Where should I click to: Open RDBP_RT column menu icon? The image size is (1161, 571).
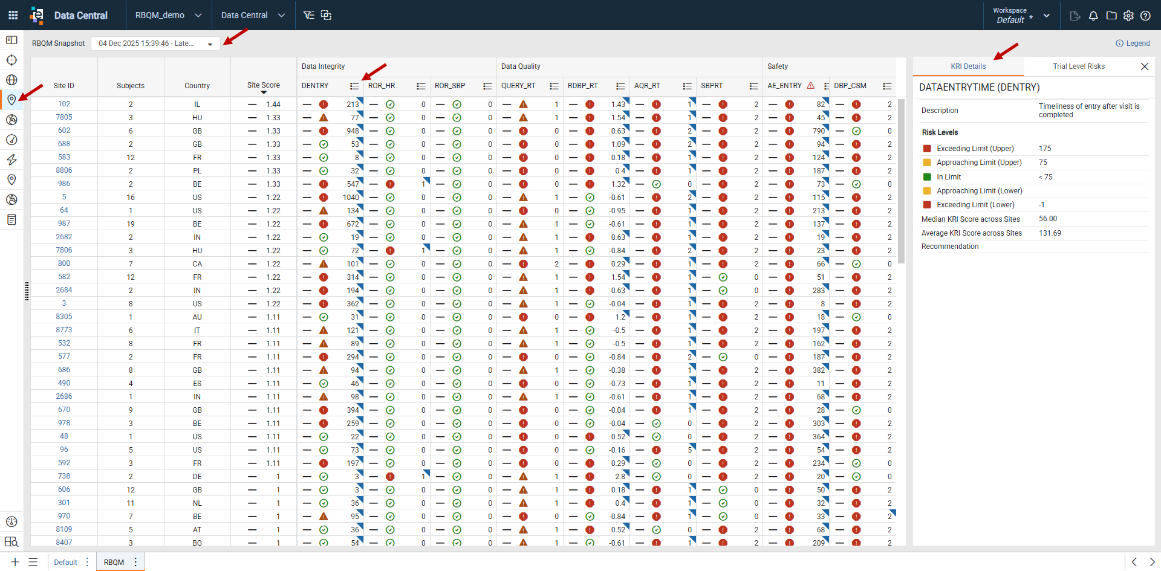pos(620,86)
